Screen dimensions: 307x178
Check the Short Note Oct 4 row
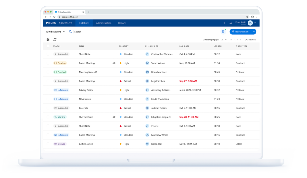point(48,54)
